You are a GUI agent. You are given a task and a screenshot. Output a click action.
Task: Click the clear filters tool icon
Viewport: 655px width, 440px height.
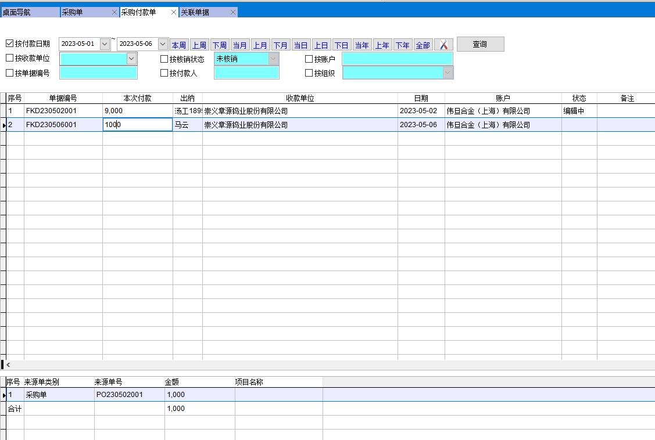click(x=443, y=45)
